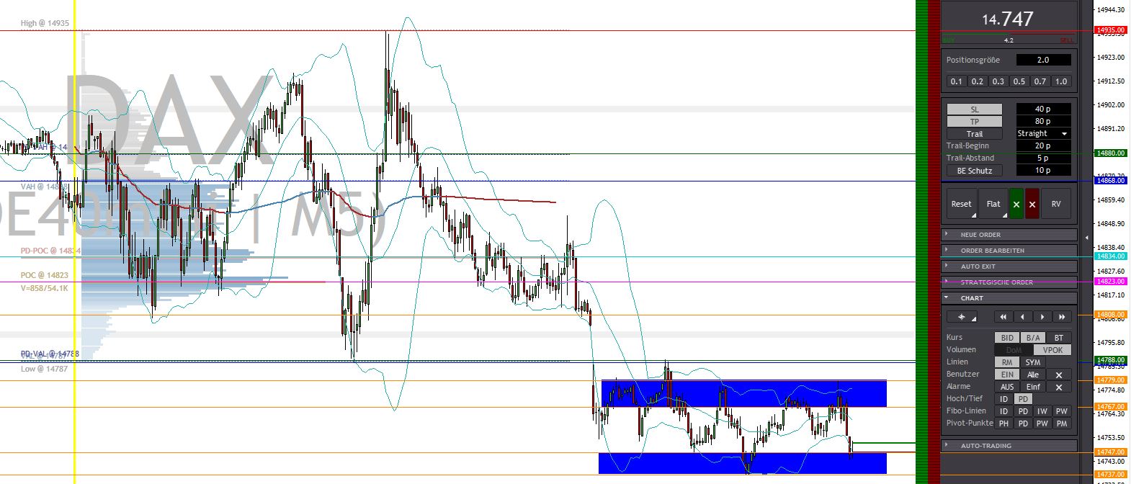Select BID price display
Image resolution: width=1131 pixels, height=484 pixels.
click(1007, 338)
